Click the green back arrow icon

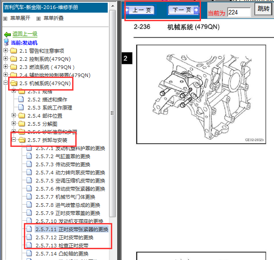click(8, 35)
